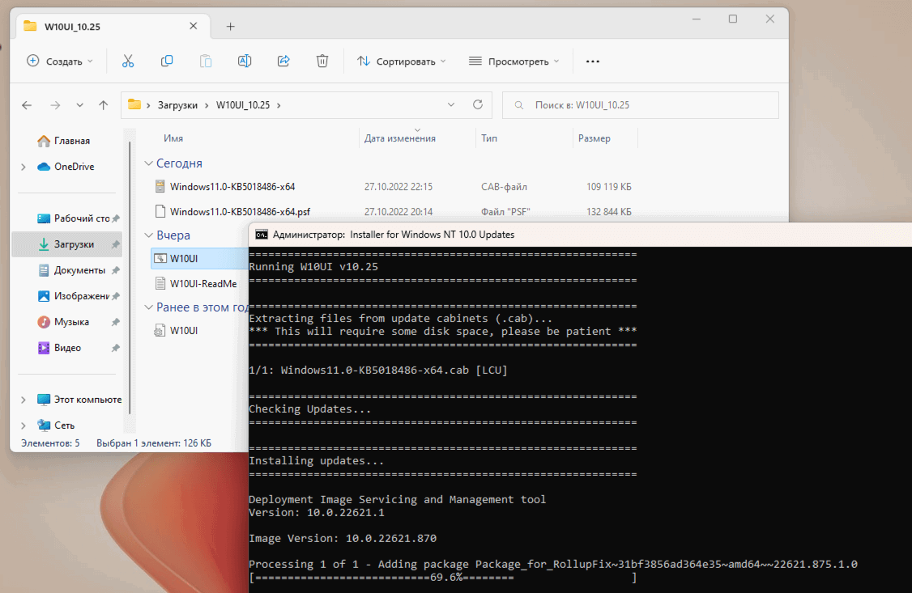Open Главная in navigation pane
This screenshot has width=912, height=593.
pyautogui.click(x=71, y=141)
